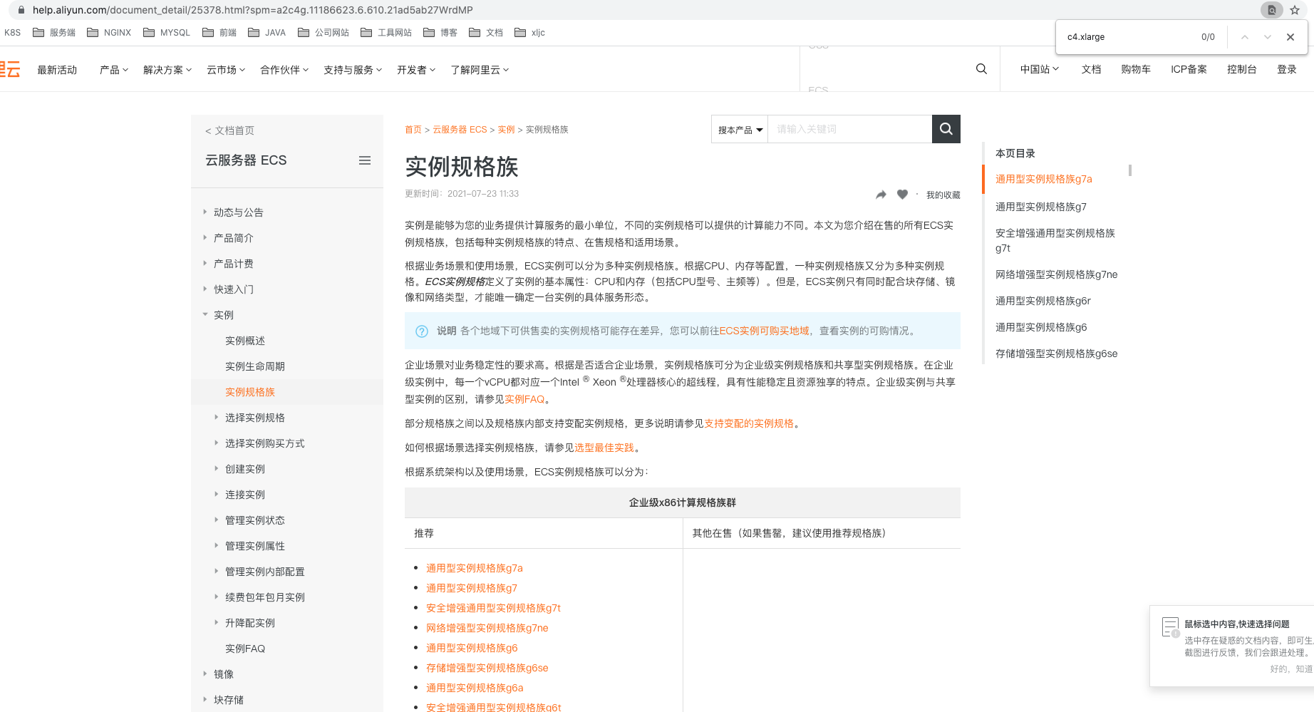
Task: Open the MYSQL bookmarks folder
Action: [x=167, y=33]
